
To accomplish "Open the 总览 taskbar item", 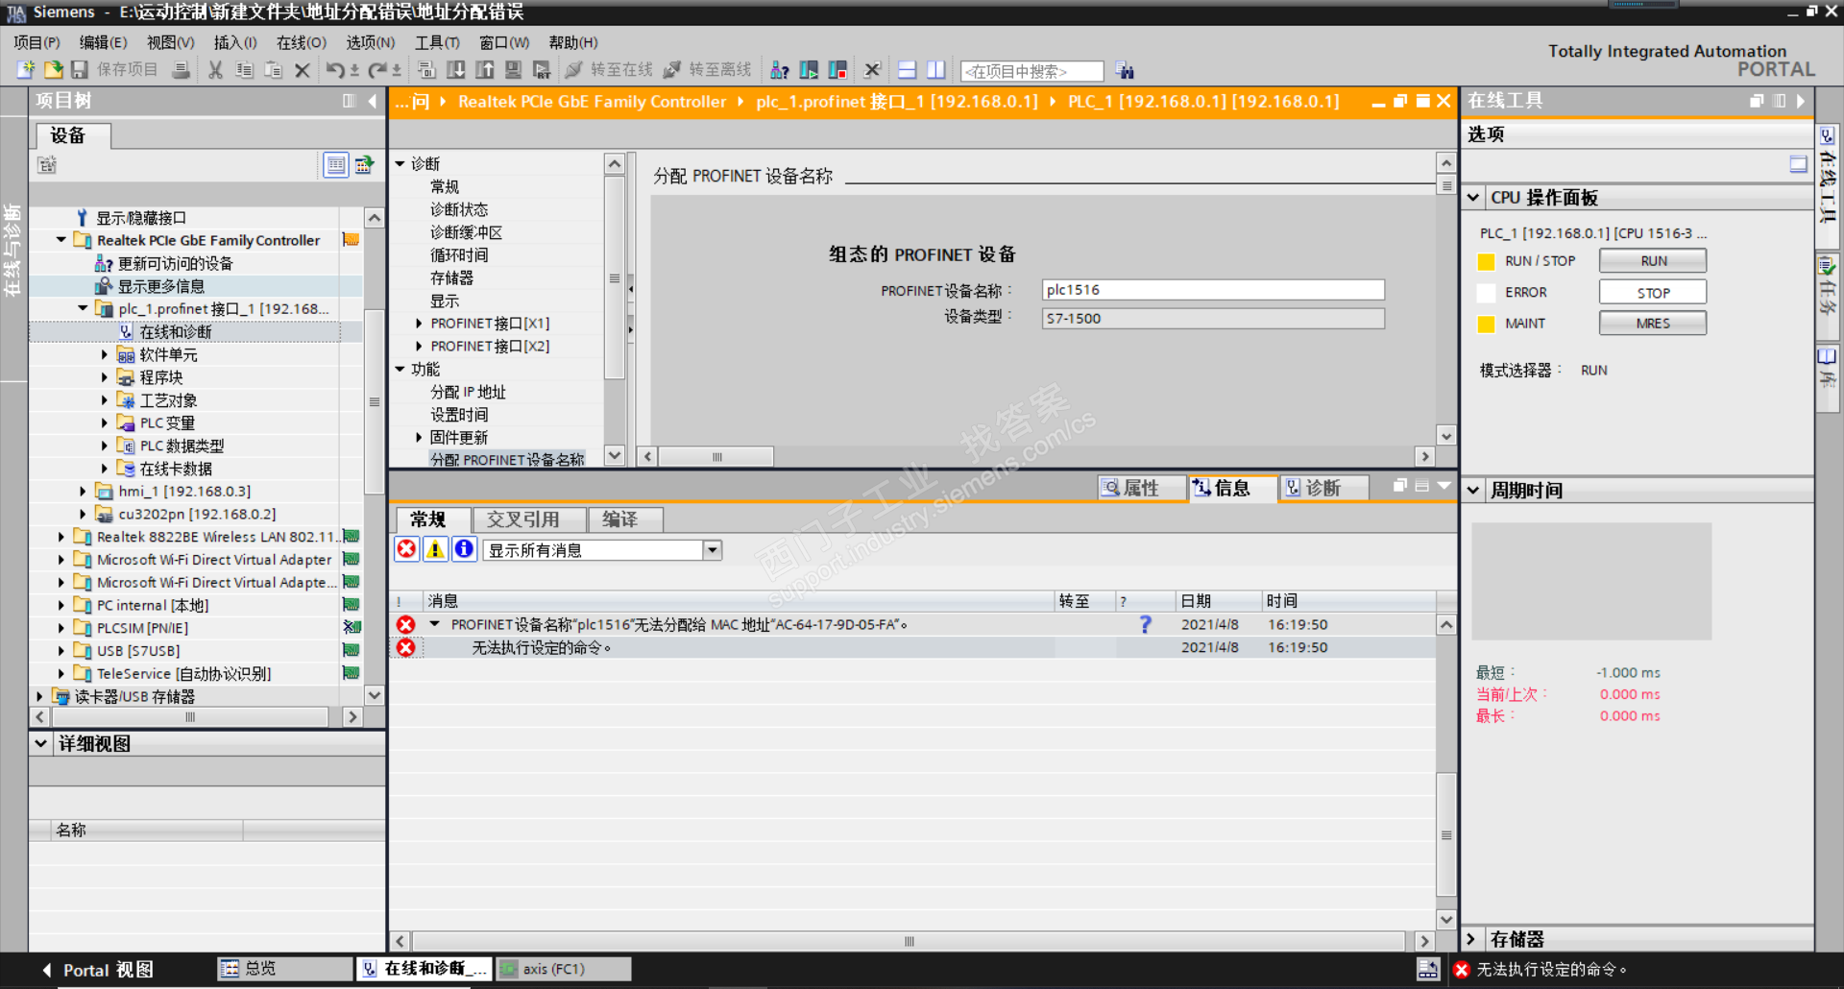I will [285, 969].
